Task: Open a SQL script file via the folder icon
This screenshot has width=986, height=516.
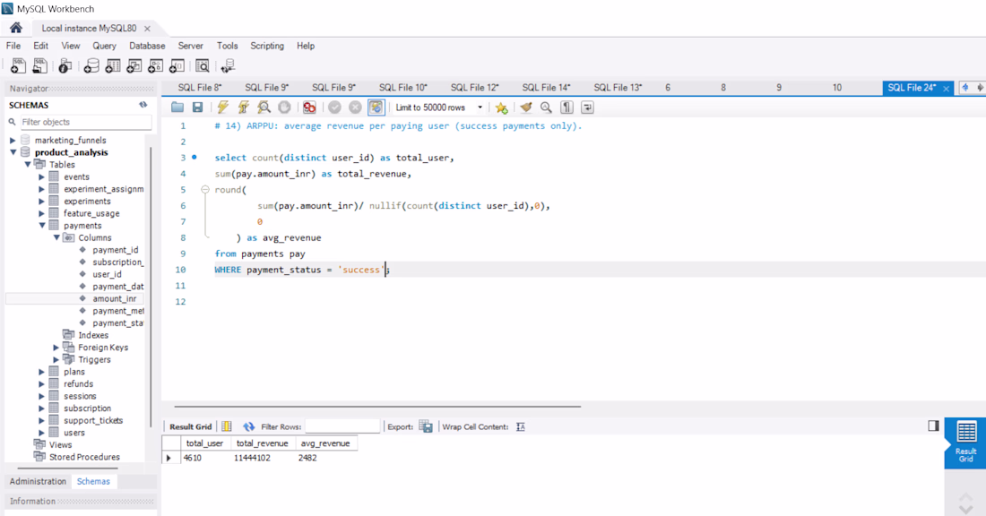Action: (177, 107)
